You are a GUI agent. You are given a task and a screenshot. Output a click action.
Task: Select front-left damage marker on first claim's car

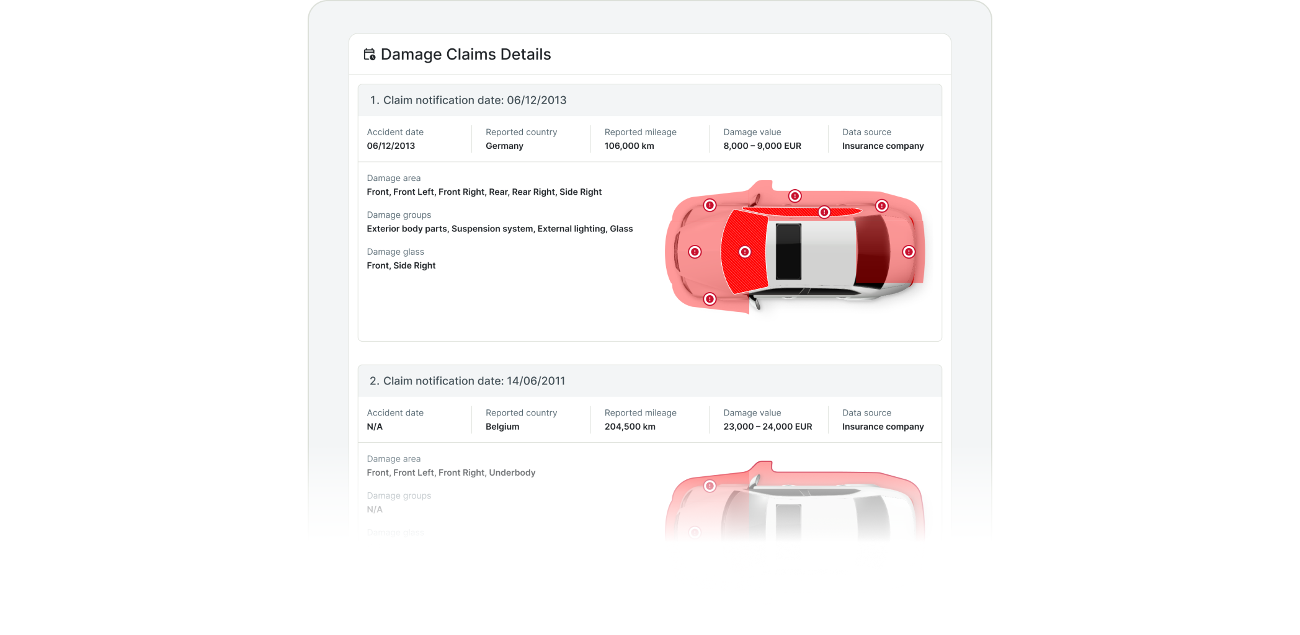click(x=710, y=299)
